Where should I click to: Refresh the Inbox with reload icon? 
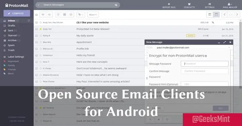[x=29, y=20]
